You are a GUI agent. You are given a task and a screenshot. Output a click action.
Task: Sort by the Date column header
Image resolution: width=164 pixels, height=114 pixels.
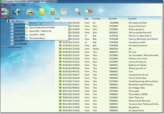pos(57,19)
